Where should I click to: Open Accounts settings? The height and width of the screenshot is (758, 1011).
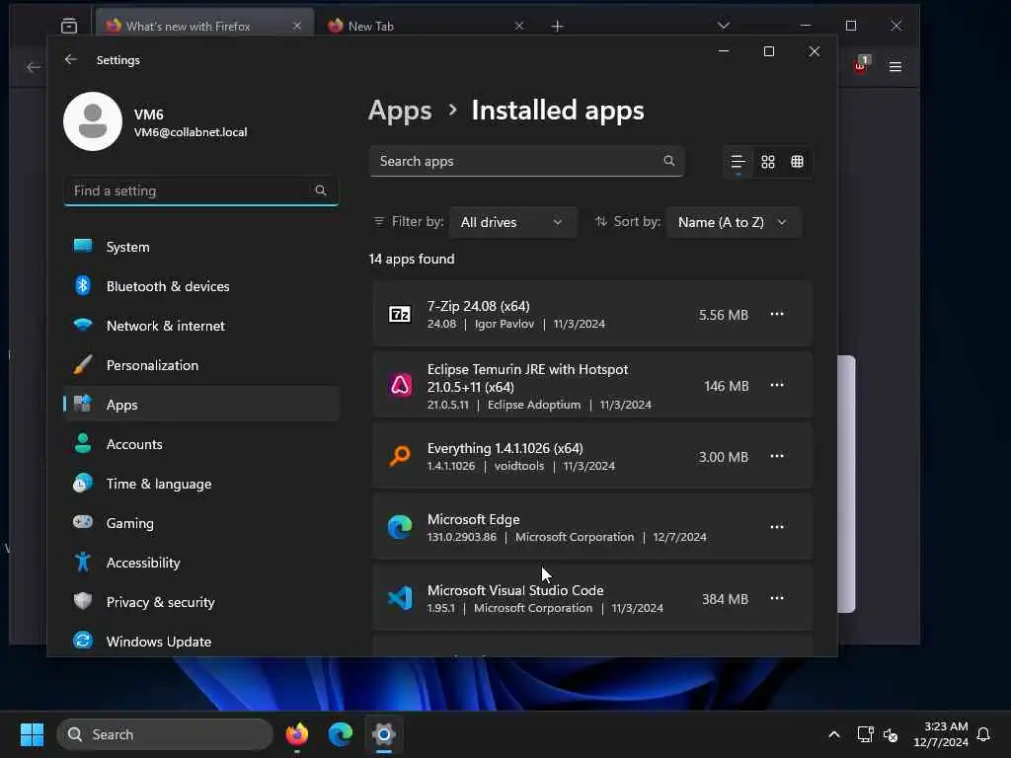tap(201, 444)
